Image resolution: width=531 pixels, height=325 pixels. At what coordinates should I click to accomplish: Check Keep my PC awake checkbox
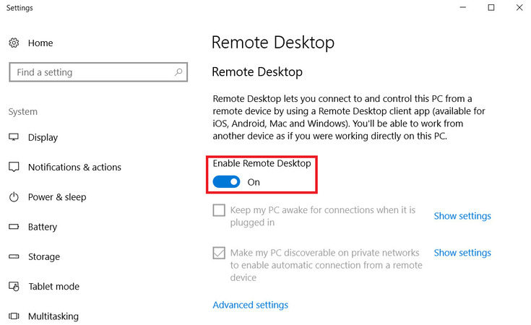219,210
